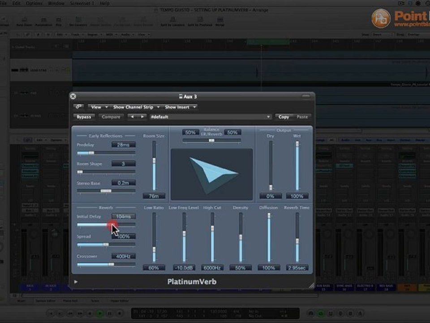This screenshot has width=430, height=323.
Task: Click the Record button in transport bar
Action: (x=120, y=313)
